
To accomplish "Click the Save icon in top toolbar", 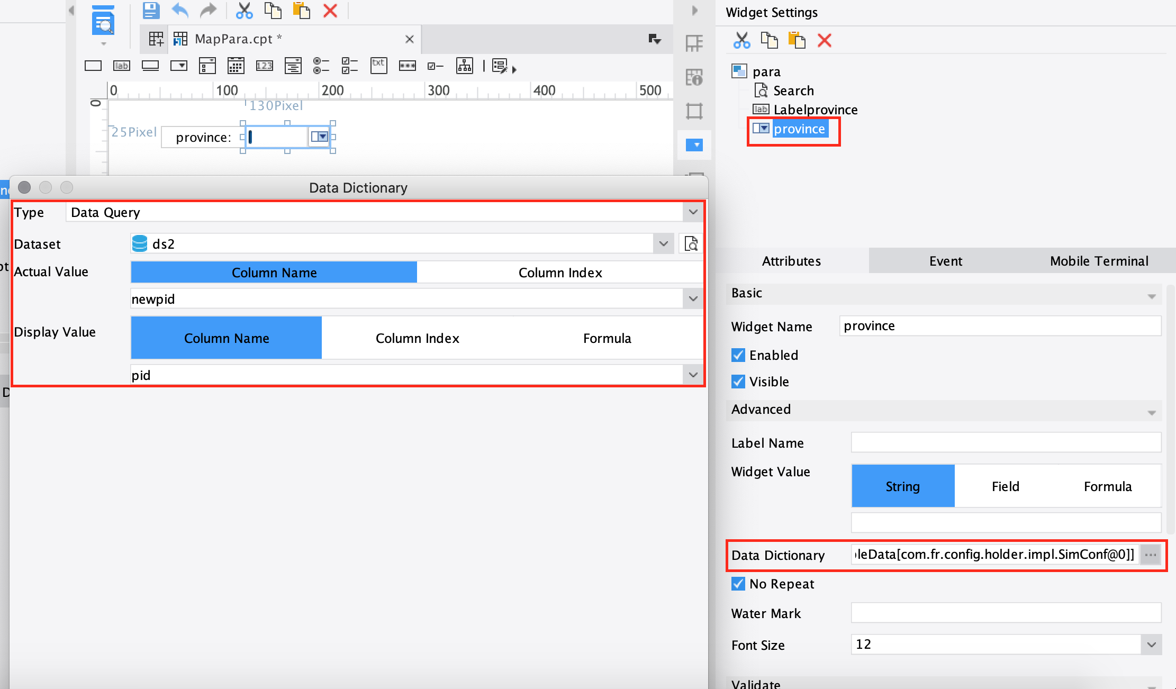I will (x=151, y=10).
